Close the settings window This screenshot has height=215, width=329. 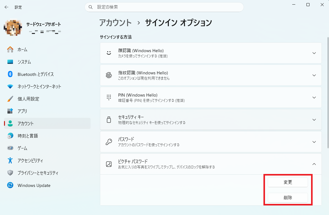[x=322, y=5]
